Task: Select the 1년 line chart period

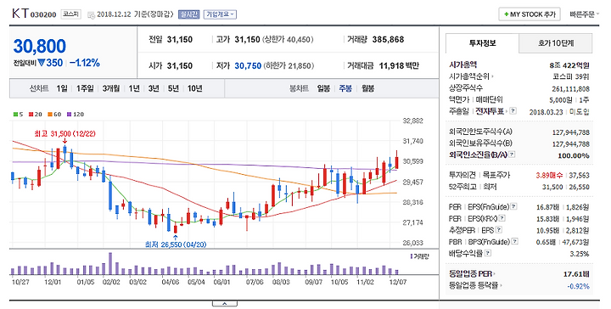Action: coord(134,89)
